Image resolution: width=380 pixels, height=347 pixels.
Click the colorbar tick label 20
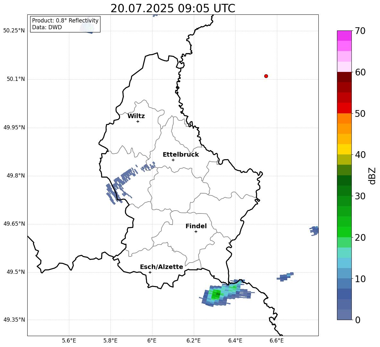click(360, 238)
